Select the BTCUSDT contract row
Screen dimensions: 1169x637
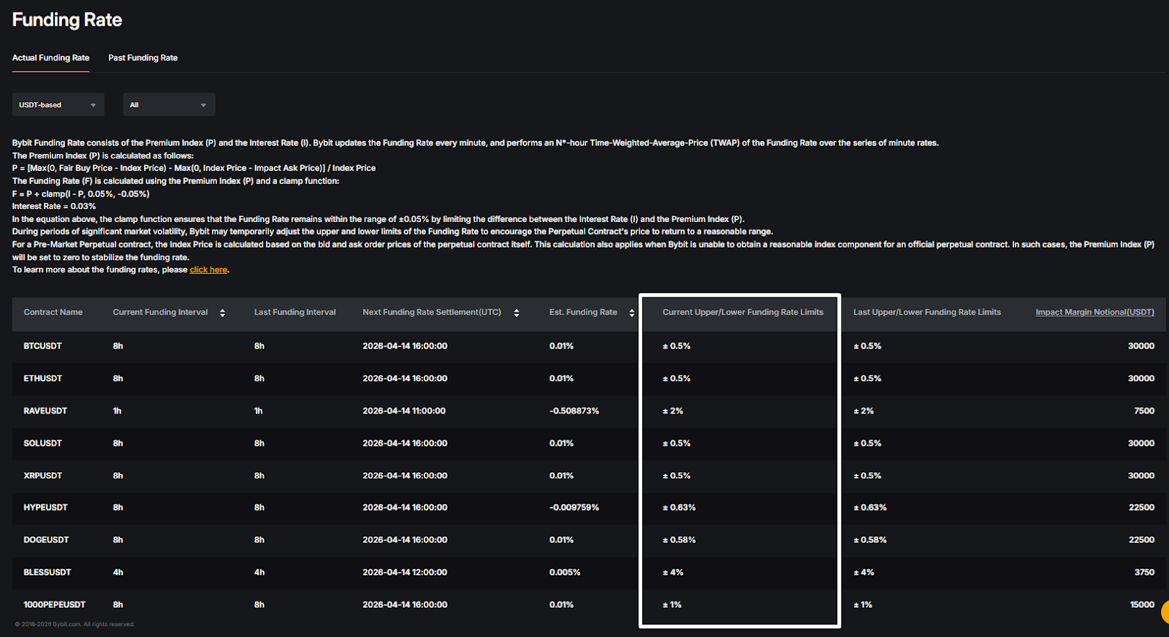point(589,346)
